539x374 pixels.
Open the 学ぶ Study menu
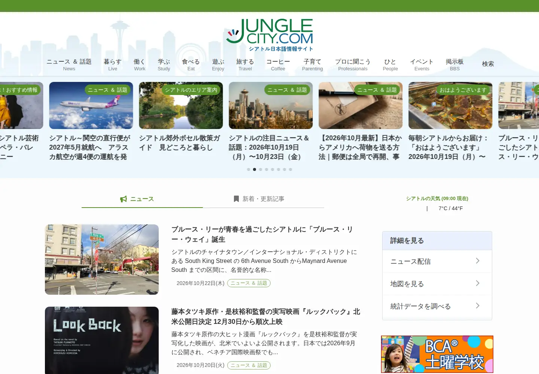click(x=164, y=65)
